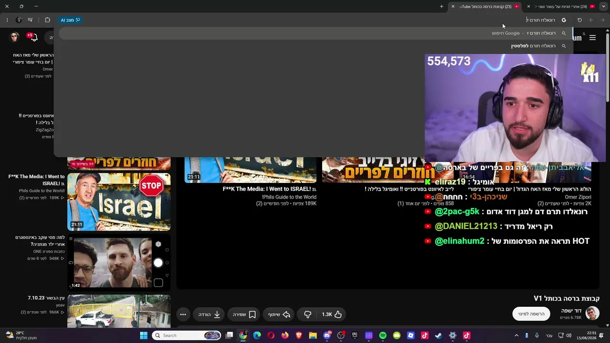Open 'למה מסי עוקב באינסטגרם' video title
Screen dimensions: 610x343
point(40,241)
